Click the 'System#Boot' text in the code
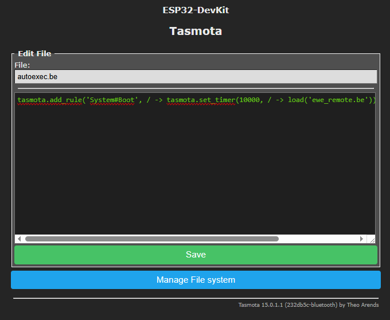 [x=112, y=100]
